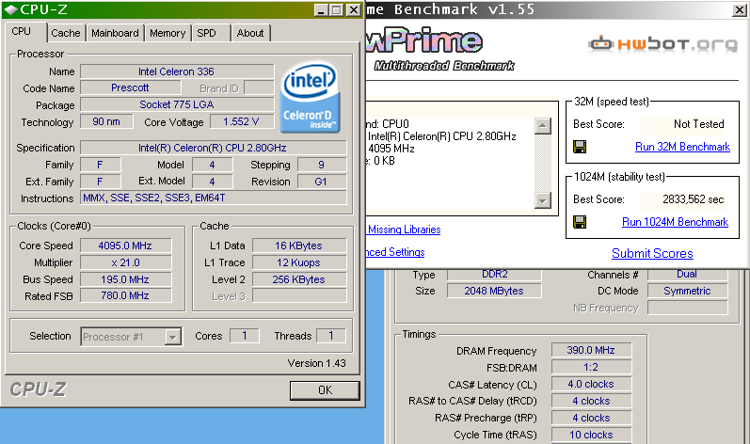The width and height of the screenshot is (750, 444).
Task: Click the L1 Data value '16 KBytes'
Action: point(299,246)
